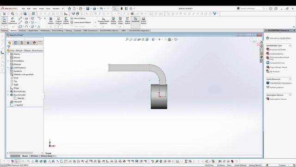The image size is (296, 167).
Task: Open the Insert menu
Action: (41, 8)
